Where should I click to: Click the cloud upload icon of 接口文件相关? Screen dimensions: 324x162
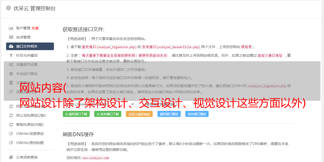coord(11,46)
